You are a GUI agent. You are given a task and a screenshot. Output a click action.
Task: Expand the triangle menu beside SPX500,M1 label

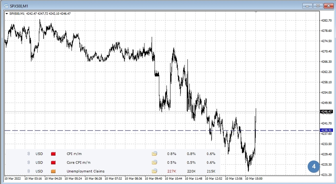[7, 14]
